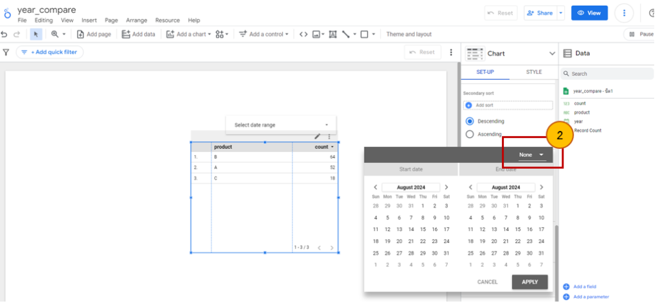
Task: Click the embed URL code icon
Action: [x=303, y=34]
